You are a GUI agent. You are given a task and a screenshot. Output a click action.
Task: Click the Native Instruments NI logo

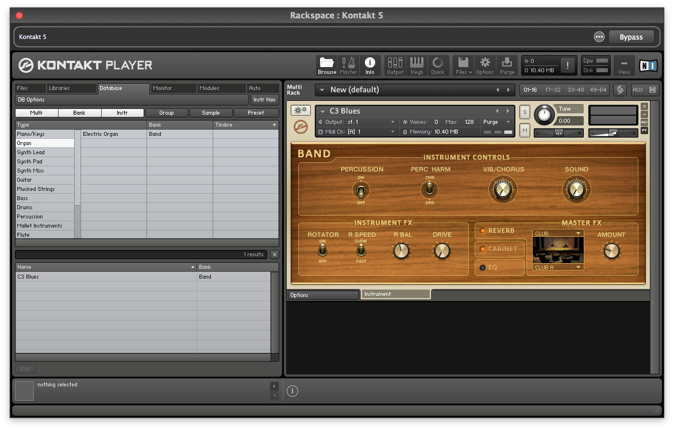coord(648,65)
